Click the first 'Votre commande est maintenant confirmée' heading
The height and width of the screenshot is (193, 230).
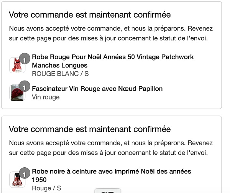pyautogui.click(x=90, y=15)
